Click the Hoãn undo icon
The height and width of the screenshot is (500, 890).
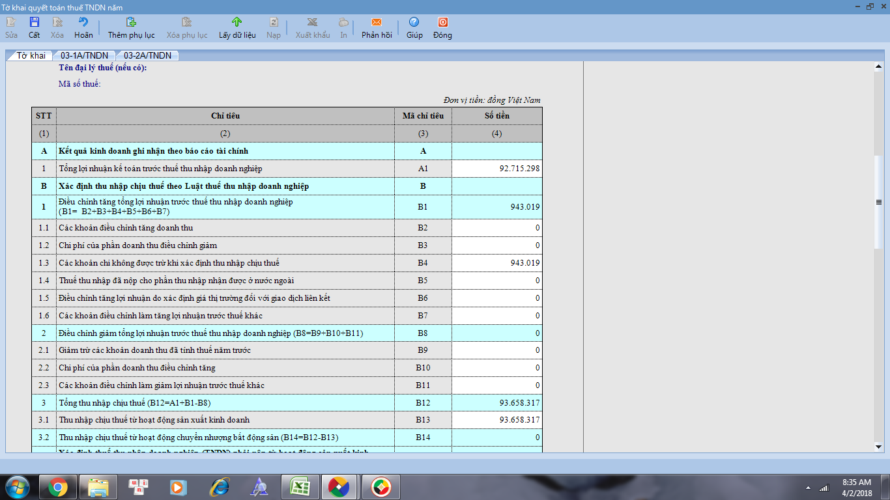click(83, 22)
